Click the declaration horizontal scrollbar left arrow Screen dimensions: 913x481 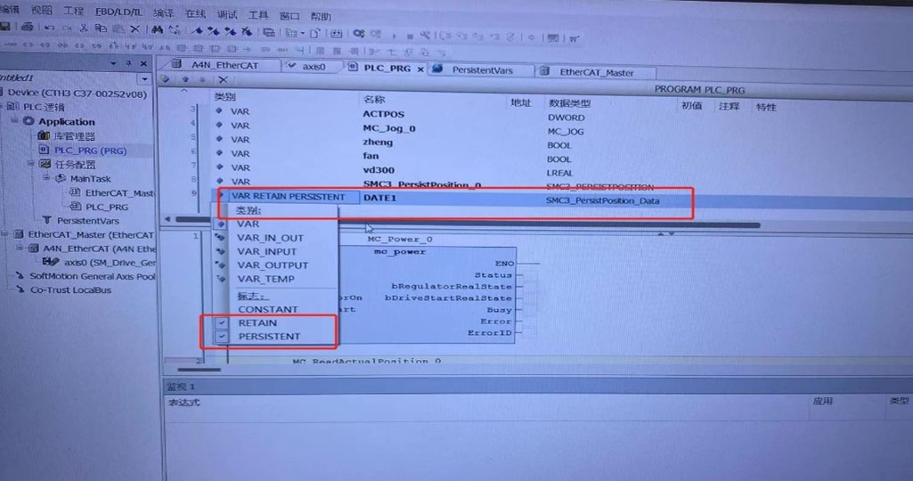pos(167,219)
